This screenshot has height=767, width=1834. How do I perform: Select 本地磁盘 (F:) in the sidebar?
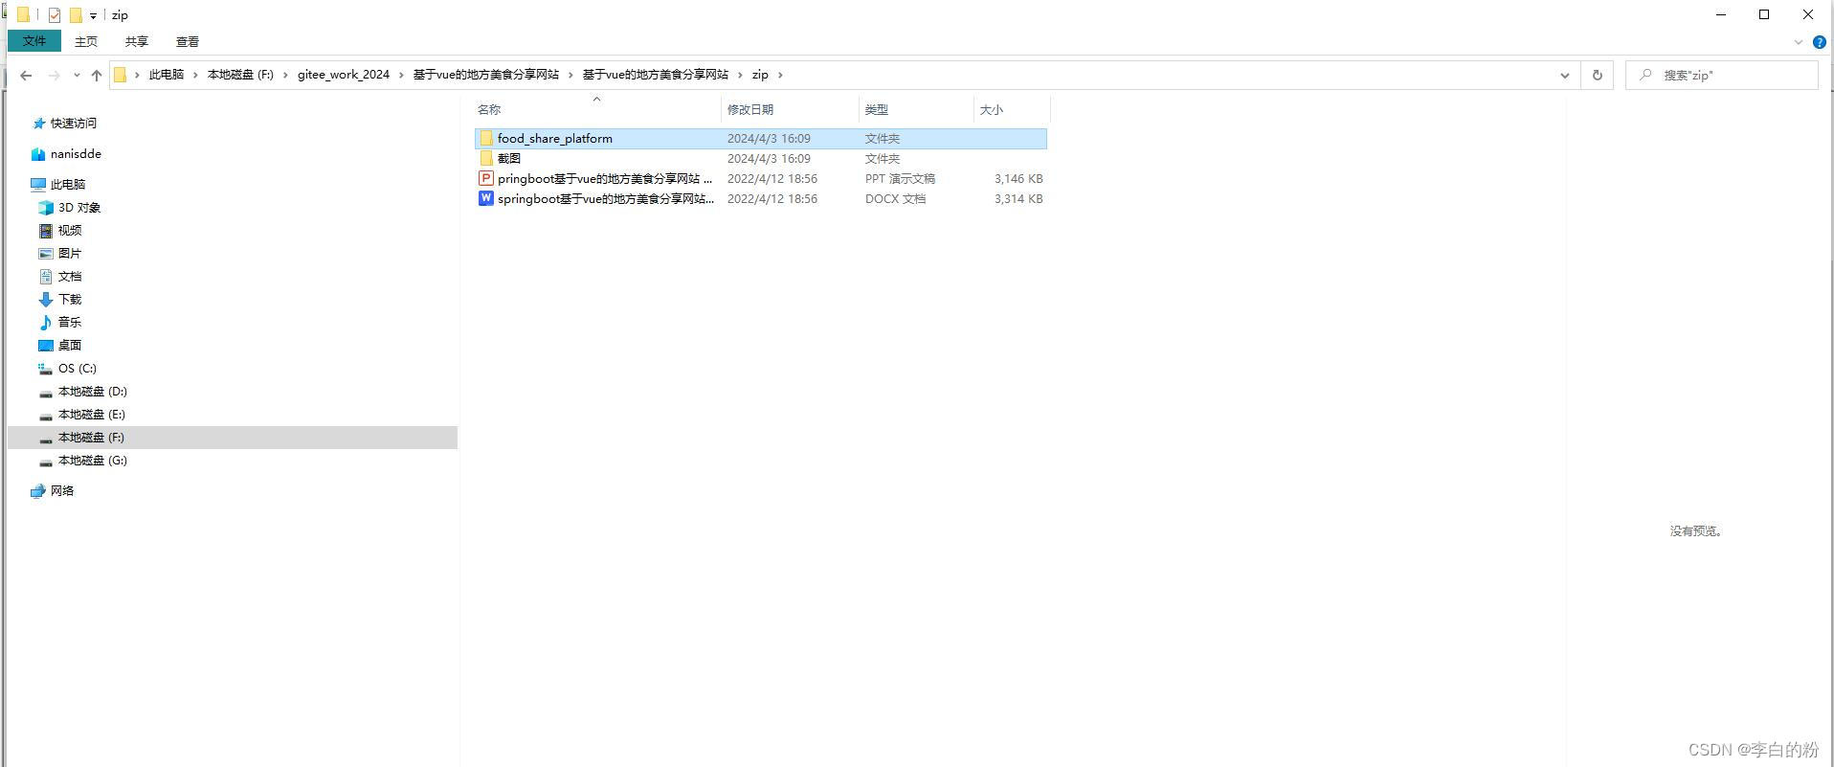pos(233,438)
